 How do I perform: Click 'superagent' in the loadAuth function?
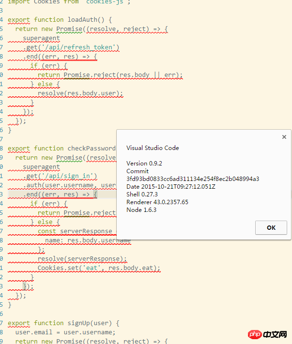[41, 38]
